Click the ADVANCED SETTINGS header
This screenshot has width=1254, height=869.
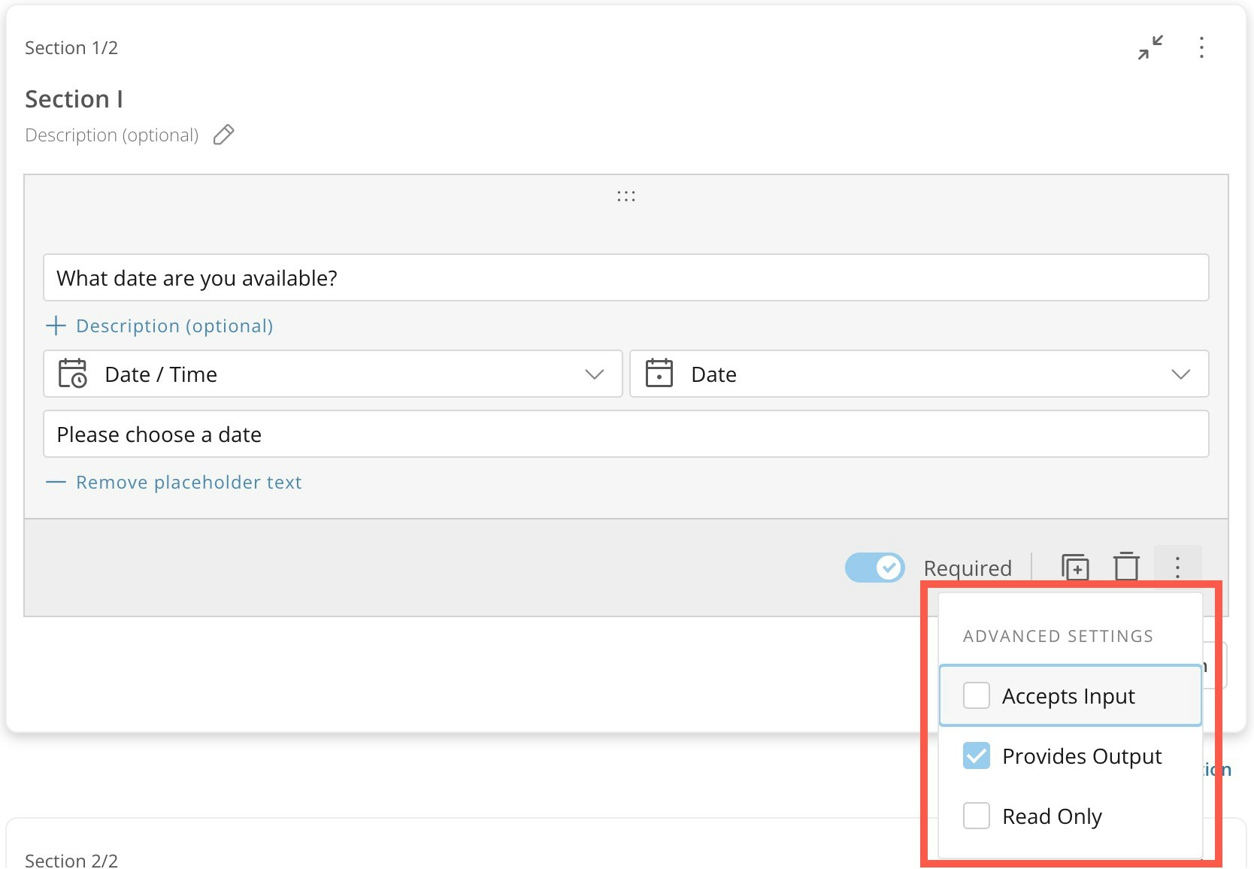click(1058, 636)
